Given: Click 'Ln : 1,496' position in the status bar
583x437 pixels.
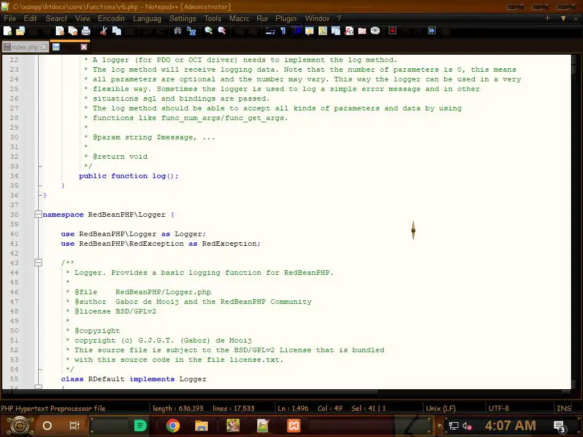Looking at the screenshot, I should (x=293, y=408).
